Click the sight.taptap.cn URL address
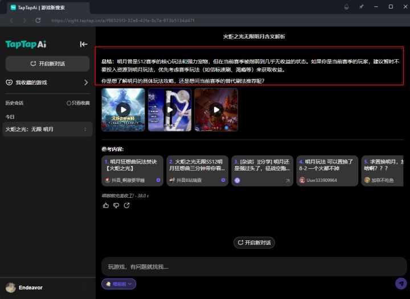 pyautogui.click(x=123, y=20)
